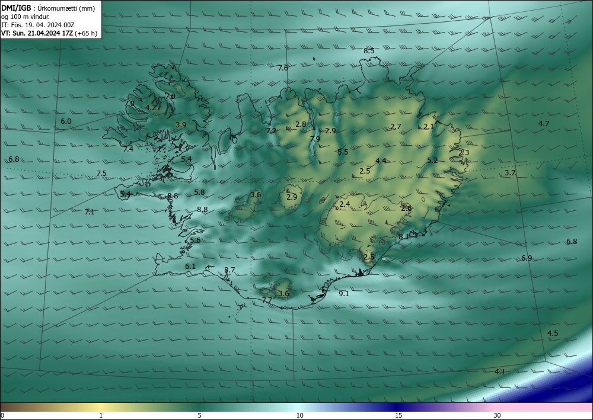593x420 pixels.
Task: Click the forecast offset '(+65 h)'
Action: click(x=86, y=33)
